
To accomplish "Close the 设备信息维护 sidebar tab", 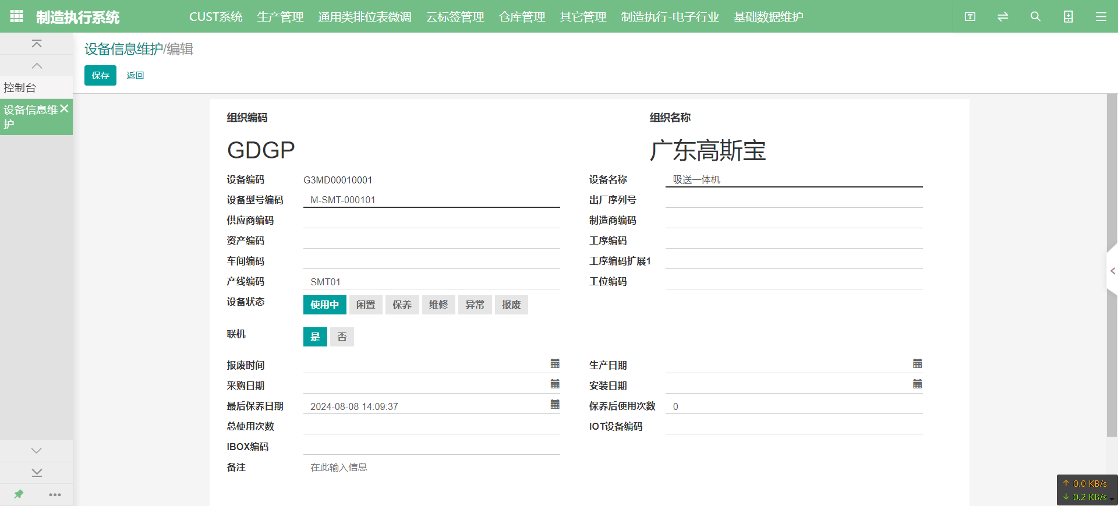I will 65,108.
